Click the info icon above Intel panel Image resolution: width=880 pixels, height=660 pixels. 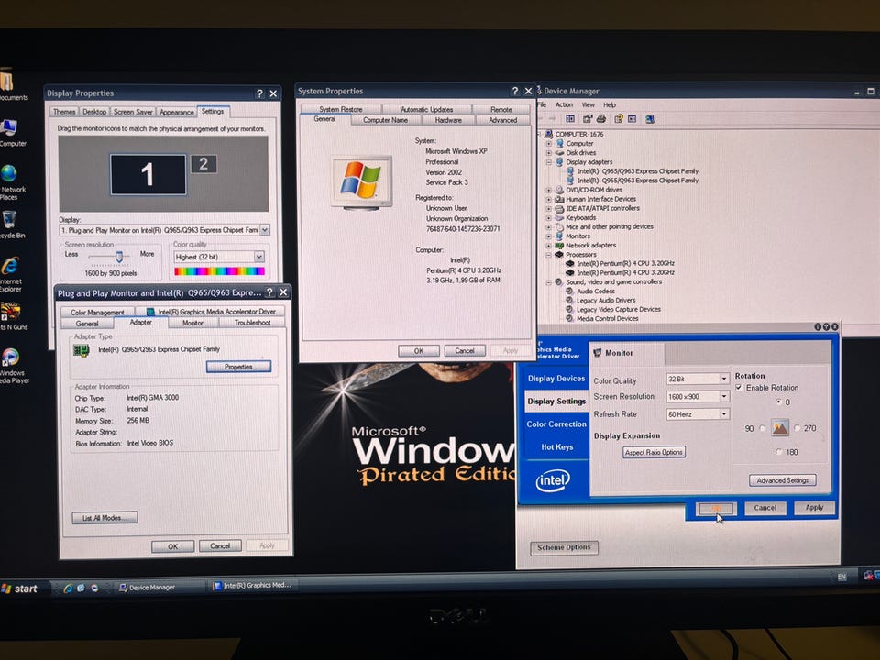(818, 326)
